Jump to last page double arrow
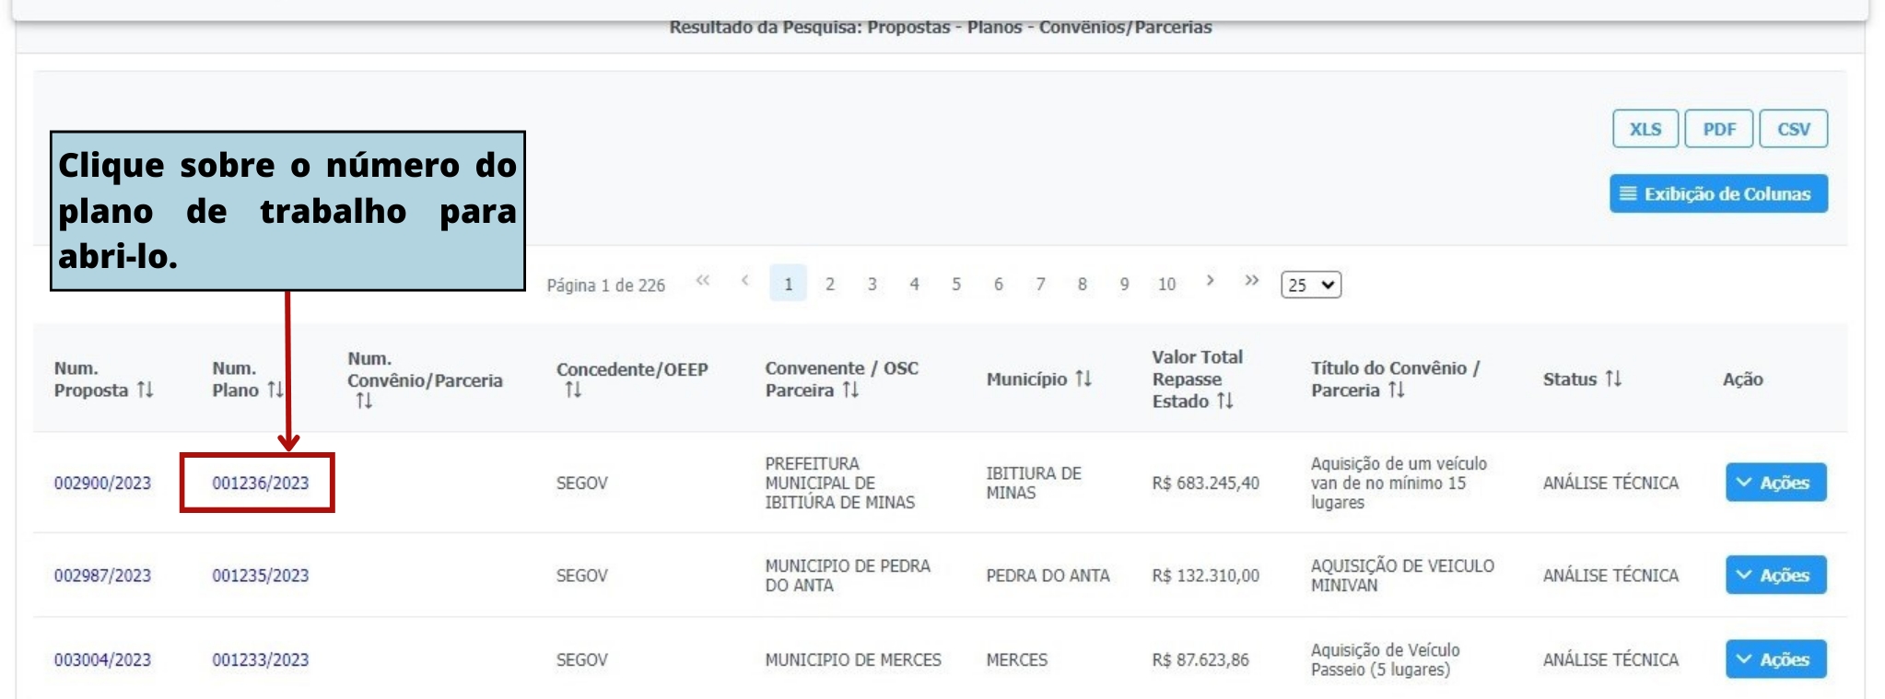 [1251, 282]
